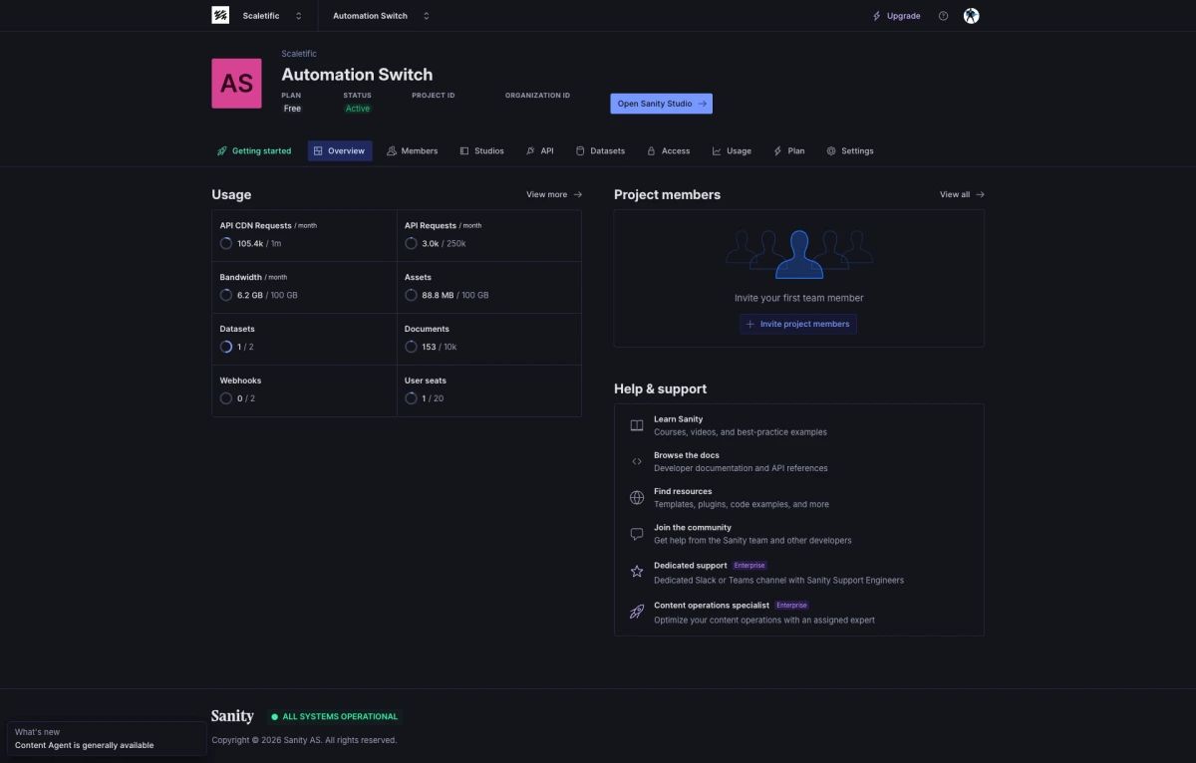Open Join the community link

point(693,528)
